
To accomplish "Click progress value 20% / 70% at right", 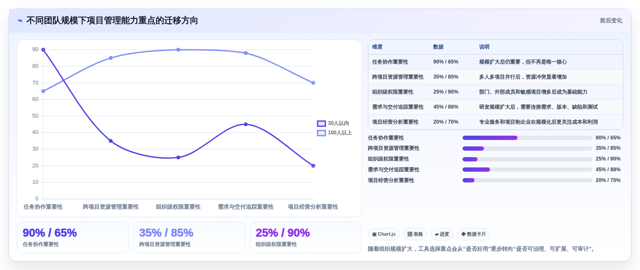I will point(608,180).
